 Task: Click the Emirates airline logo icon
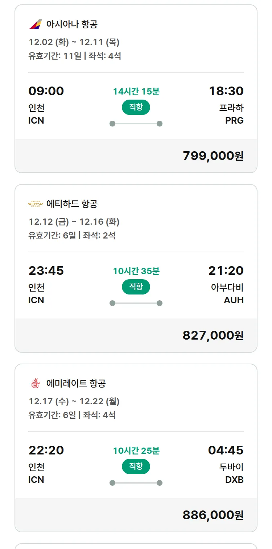click(x=36, y=384)
